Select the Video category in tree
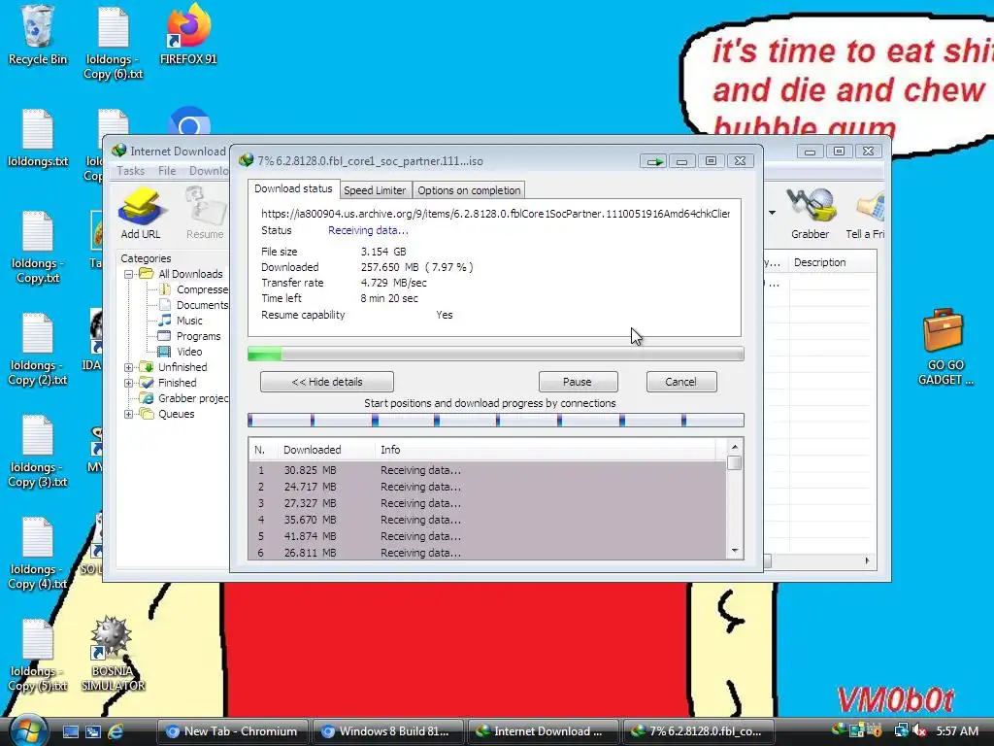Screen dimensions: 994x746 pos(189,352)
